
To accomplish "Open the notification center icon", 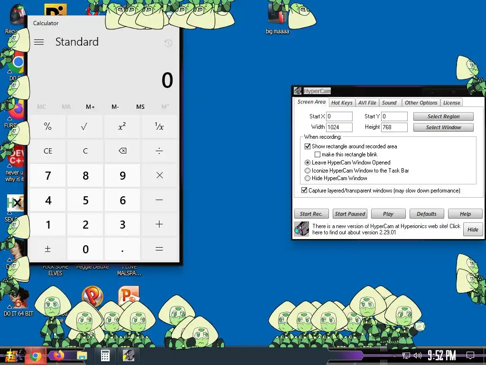I will [x=470, y=355].
